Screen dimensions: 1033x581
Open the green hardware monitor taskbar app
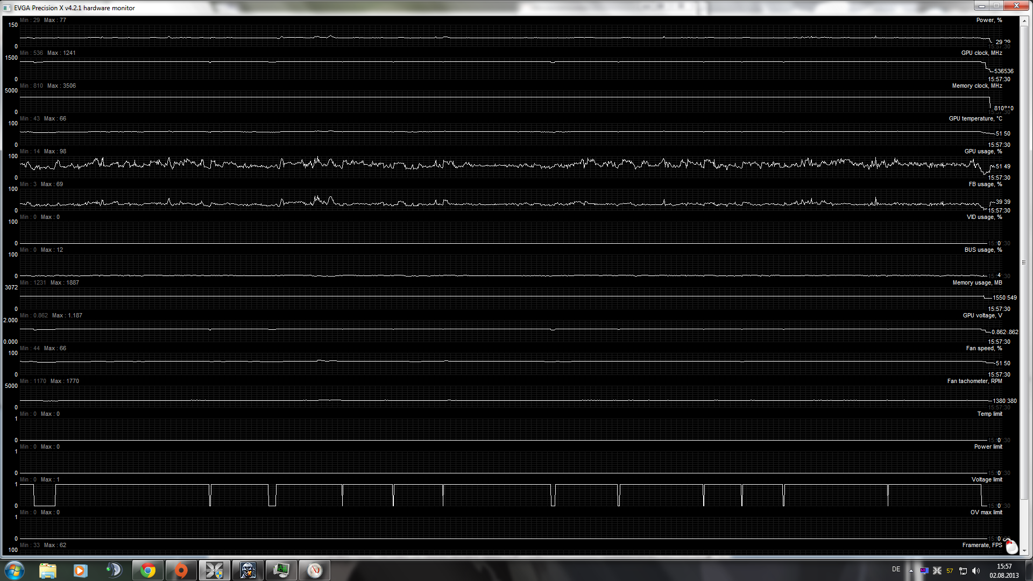[281, 570]
